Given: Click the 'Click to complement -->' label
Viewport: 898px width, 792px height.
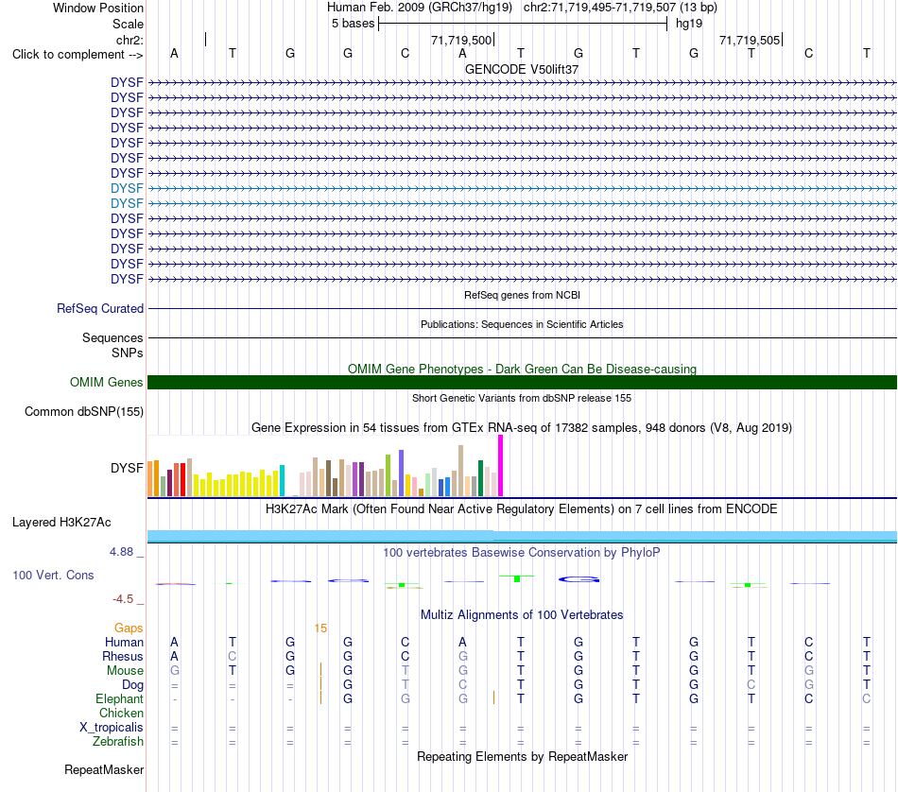Looking at the screenshot, I should (x=78, y=55).
